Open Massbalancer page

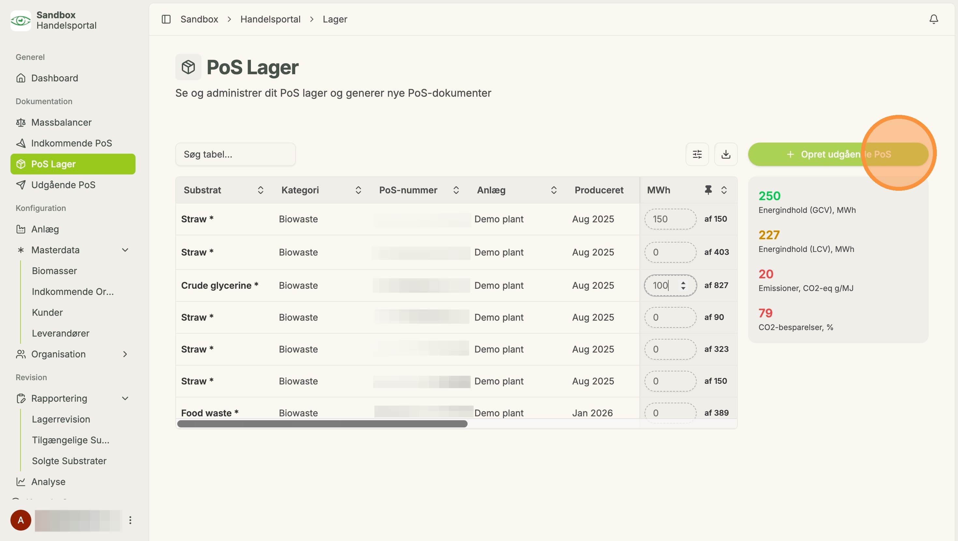click(x=73, y=122)
